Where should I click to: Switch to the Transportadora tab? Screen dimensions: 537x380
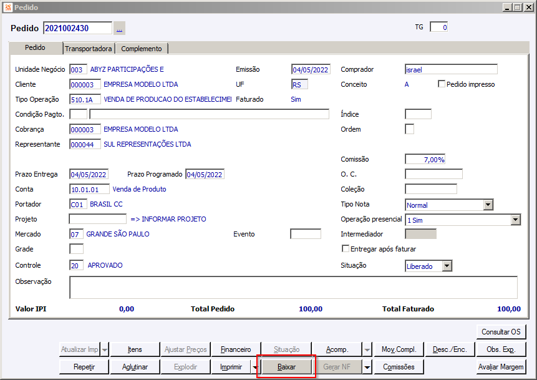tap(89, 49)
